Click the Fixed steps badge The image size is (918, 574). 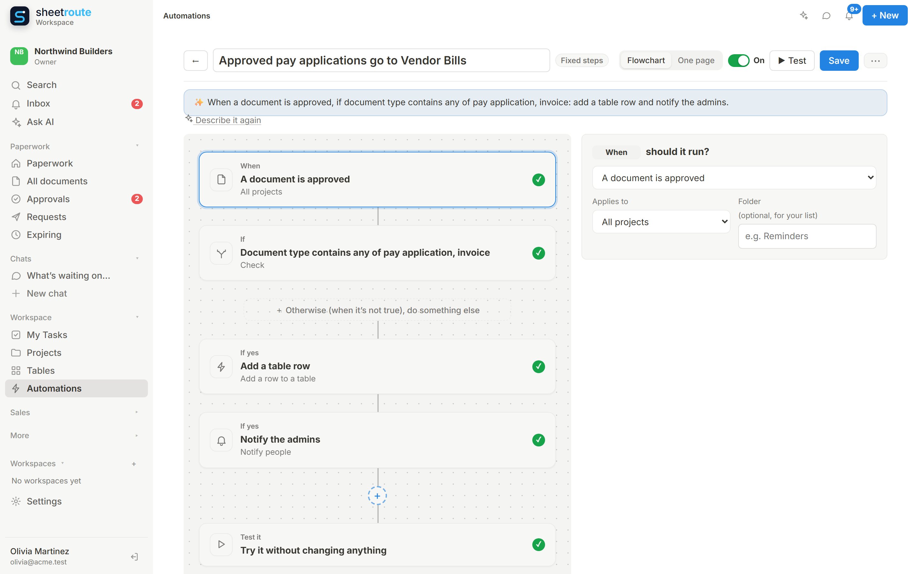click(581, 61)
